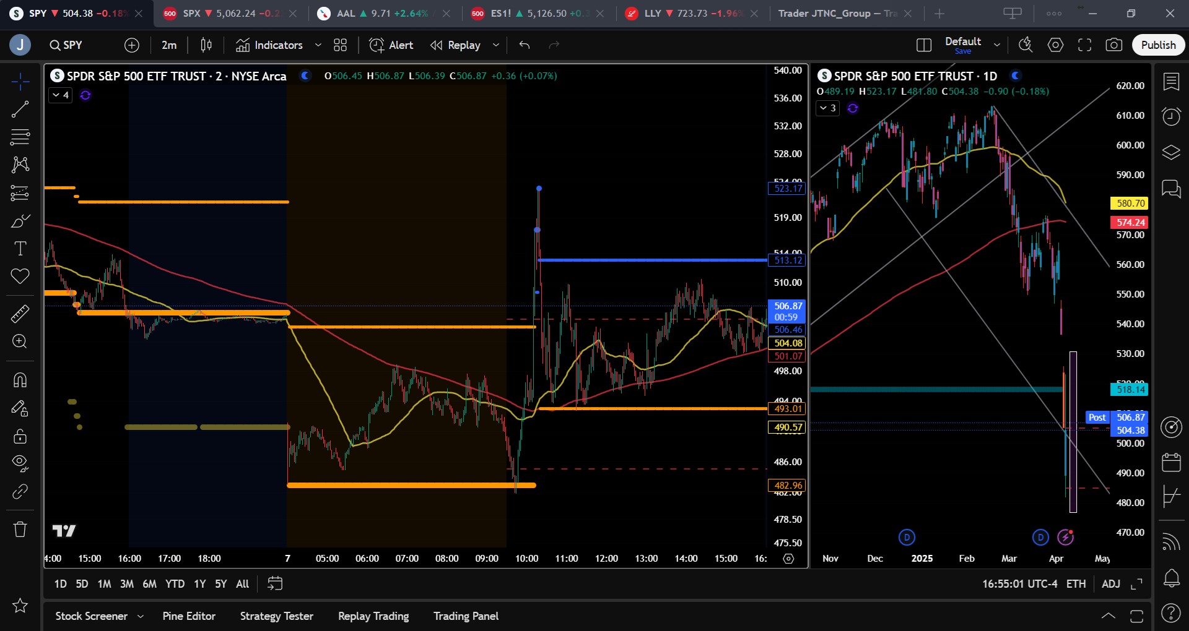Open the economic calendar panel

tap(1171, 461)
